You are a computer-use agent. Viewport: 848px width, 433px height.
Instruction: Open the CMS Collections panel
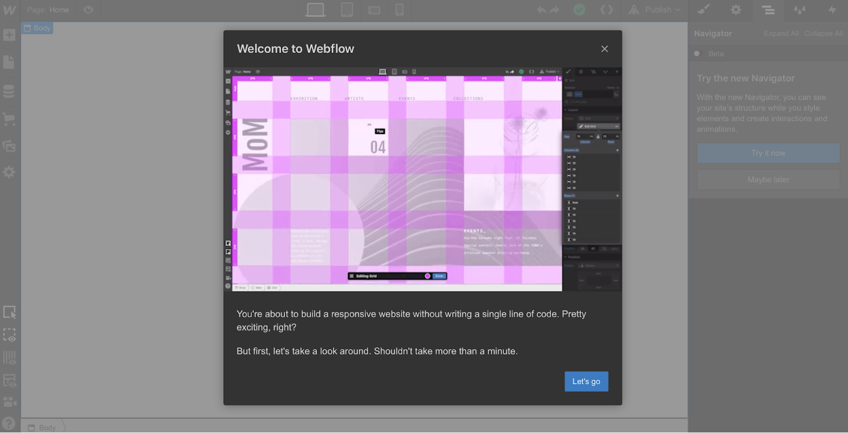[x=9, y=91]
